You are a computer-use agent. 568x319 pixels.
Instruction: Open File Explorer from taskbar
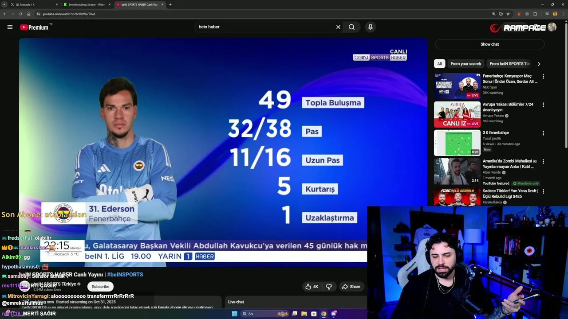[304, 314]
